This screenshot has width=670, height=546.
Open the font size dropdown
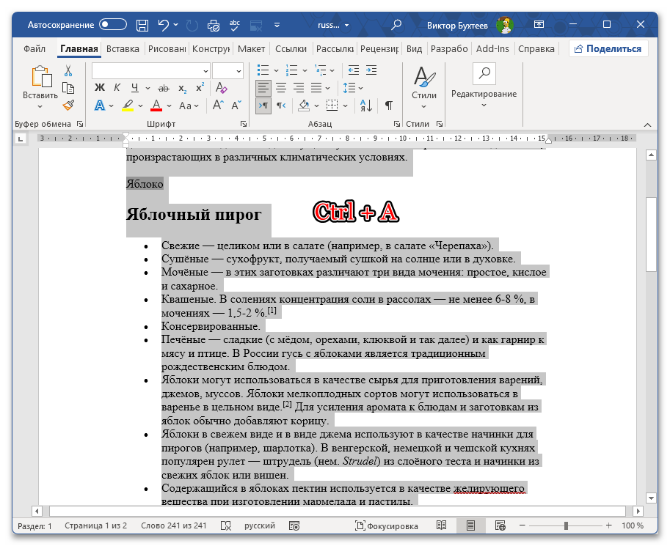point(238,71)
